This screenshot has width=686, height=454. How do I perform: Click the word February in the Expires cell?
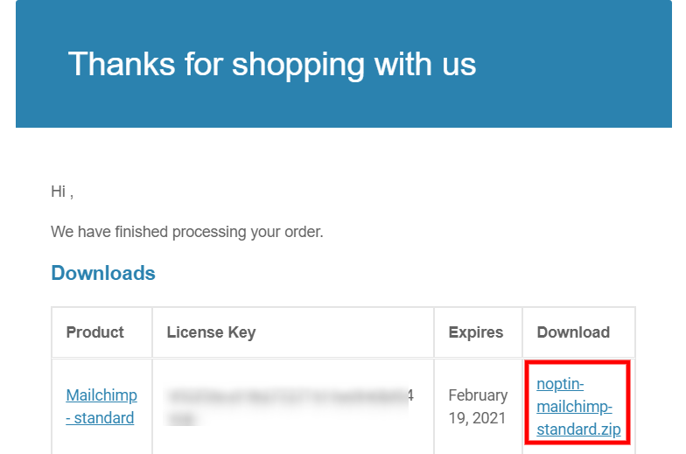(478, 395)
